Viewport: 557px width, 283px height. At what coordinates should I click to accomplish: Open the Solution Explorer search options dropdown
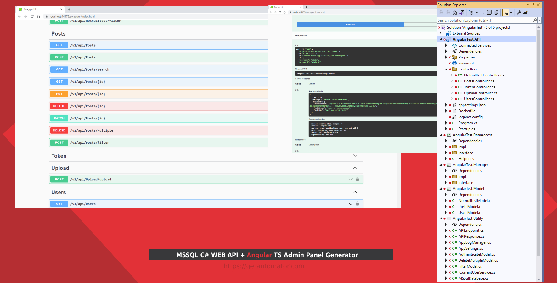pos(539,20)
